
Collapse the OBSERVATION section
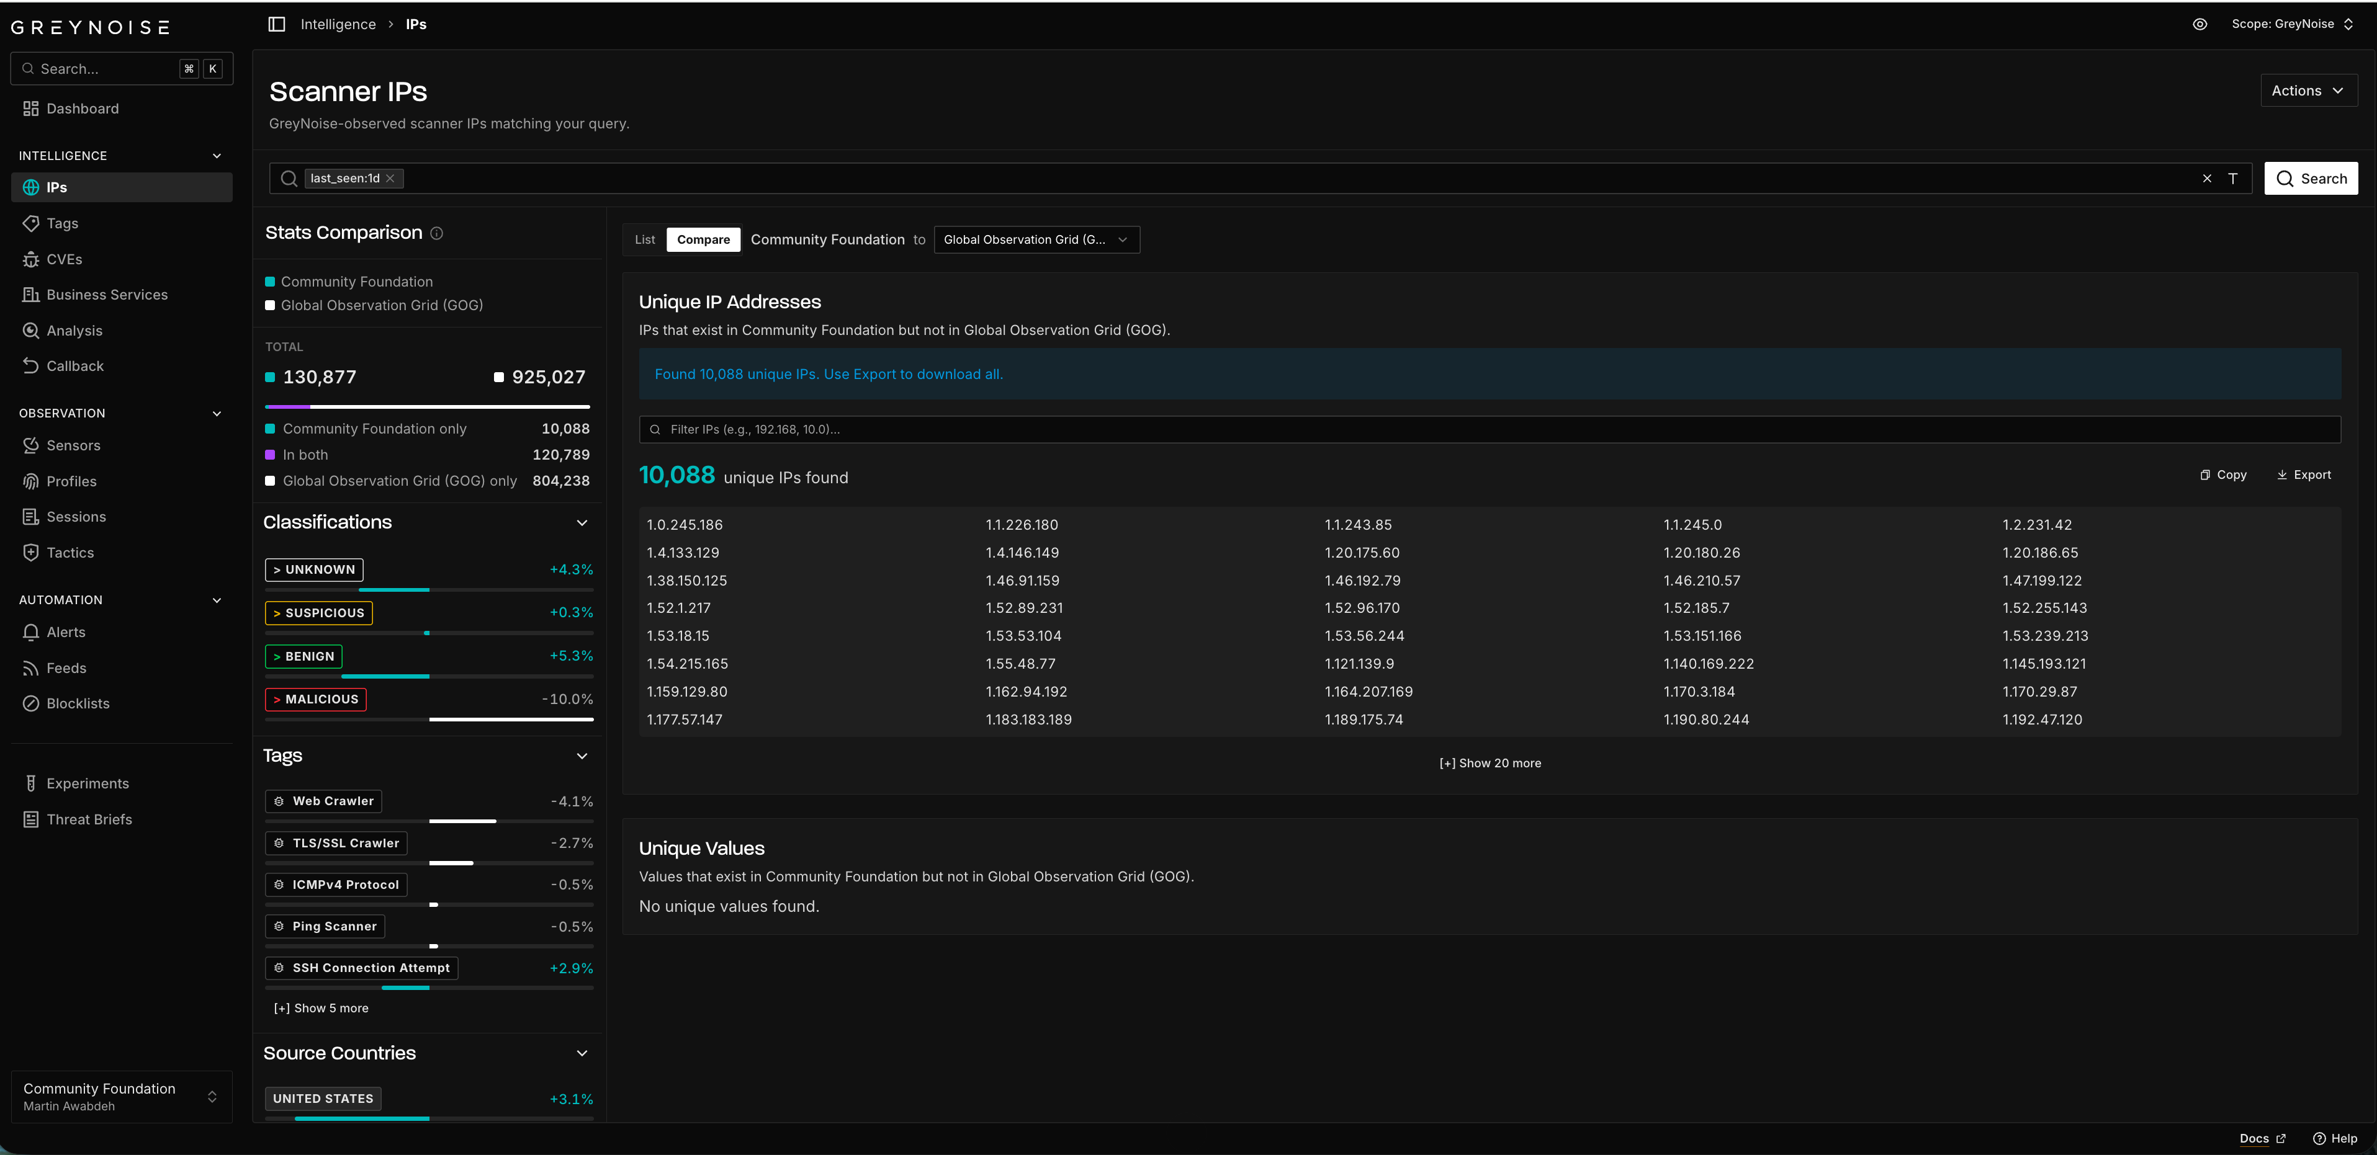pyautogui.click(x=217, y=413)
